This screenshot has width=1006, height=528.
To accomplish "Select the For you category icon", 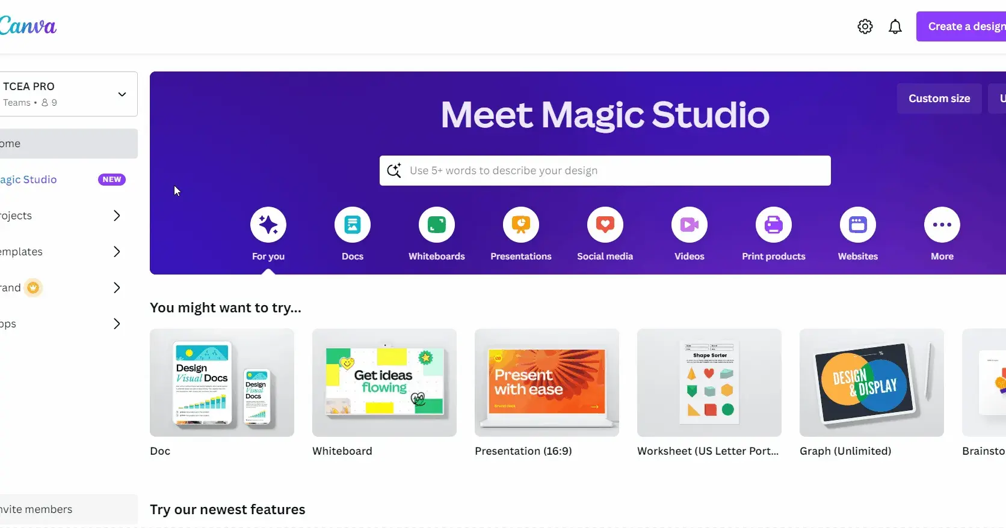I will pyautogui.click(x=268, y=225).
